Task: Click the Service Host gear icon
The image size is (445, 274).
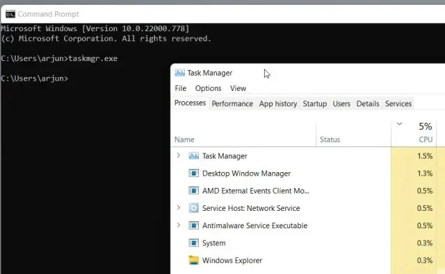Action: click(193, 208)
